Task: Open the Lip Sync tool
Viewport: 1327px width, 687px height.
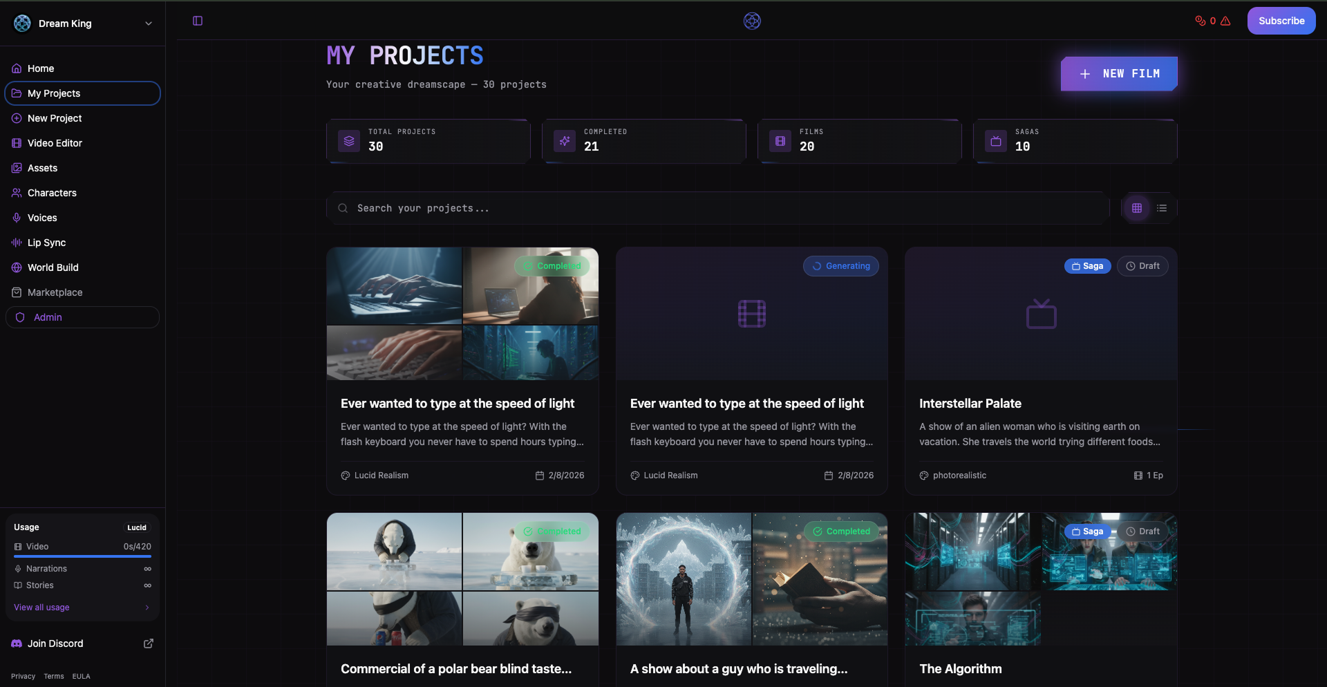Action: [x=47, y=243]
